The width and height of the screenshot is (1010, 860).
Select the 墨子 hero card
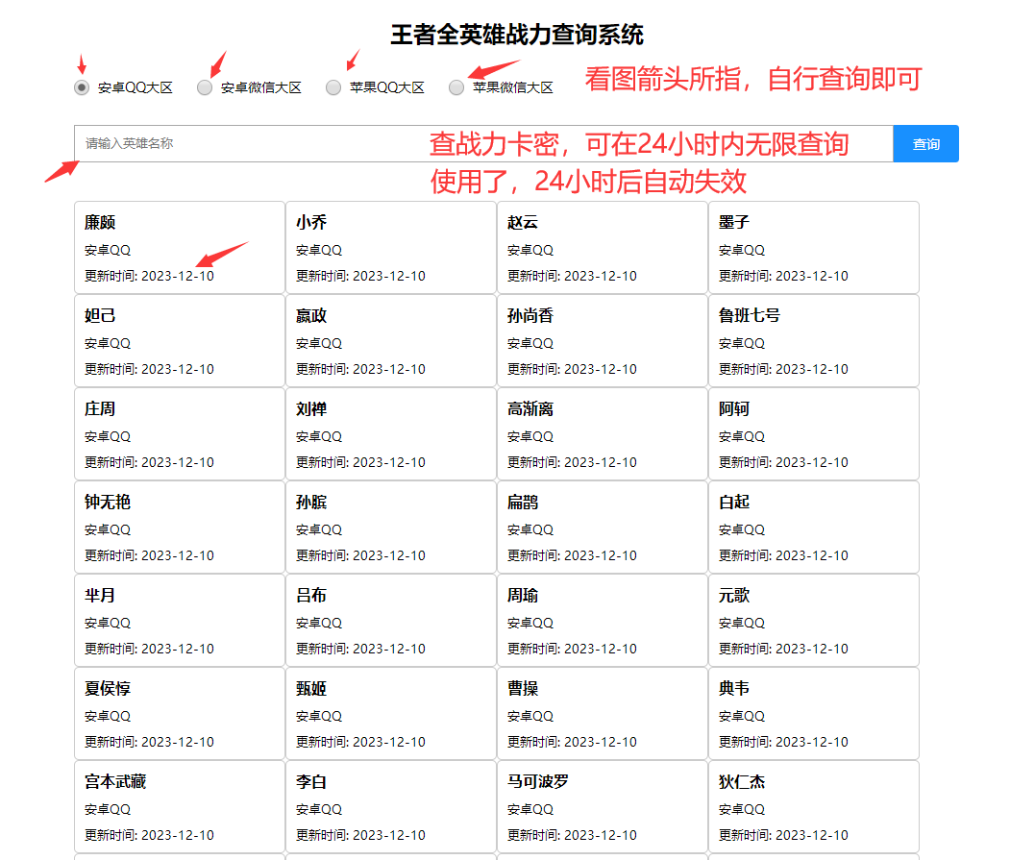[x=814, y=247]
